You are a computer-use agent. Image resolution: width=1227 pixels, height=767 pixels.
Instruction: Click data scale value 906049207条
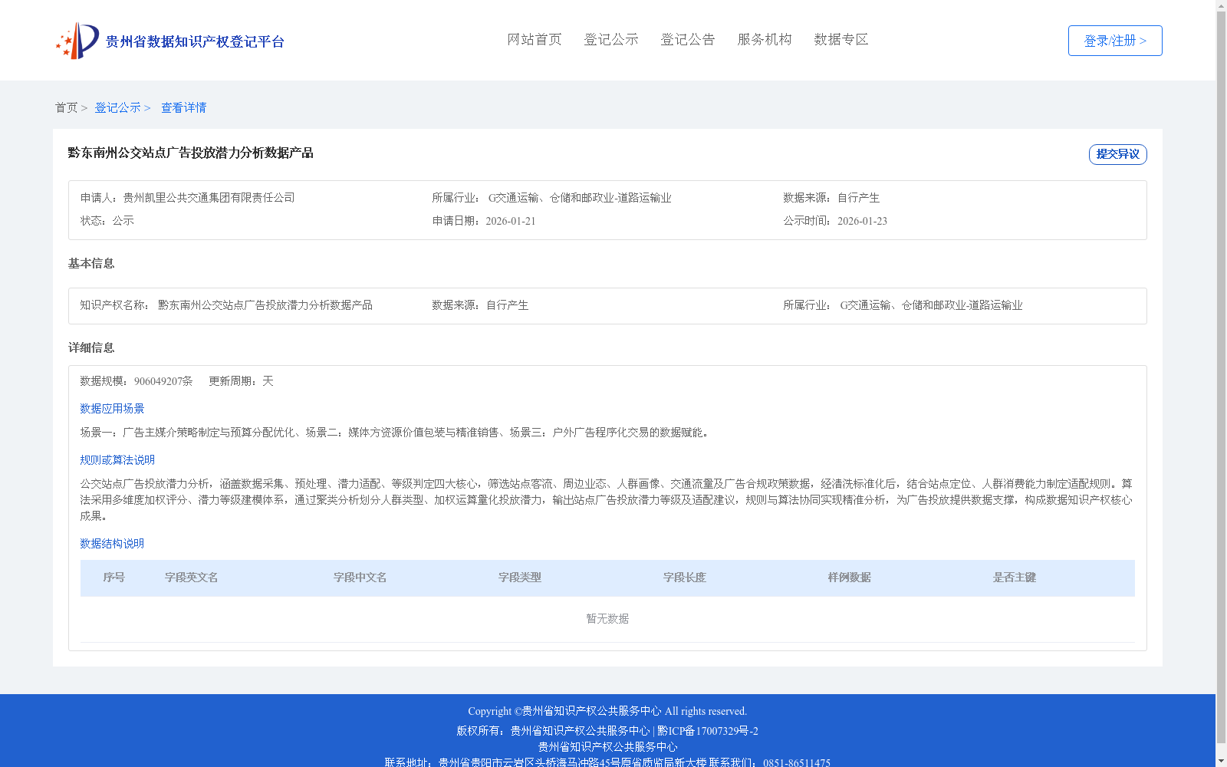tap(163, 381)
